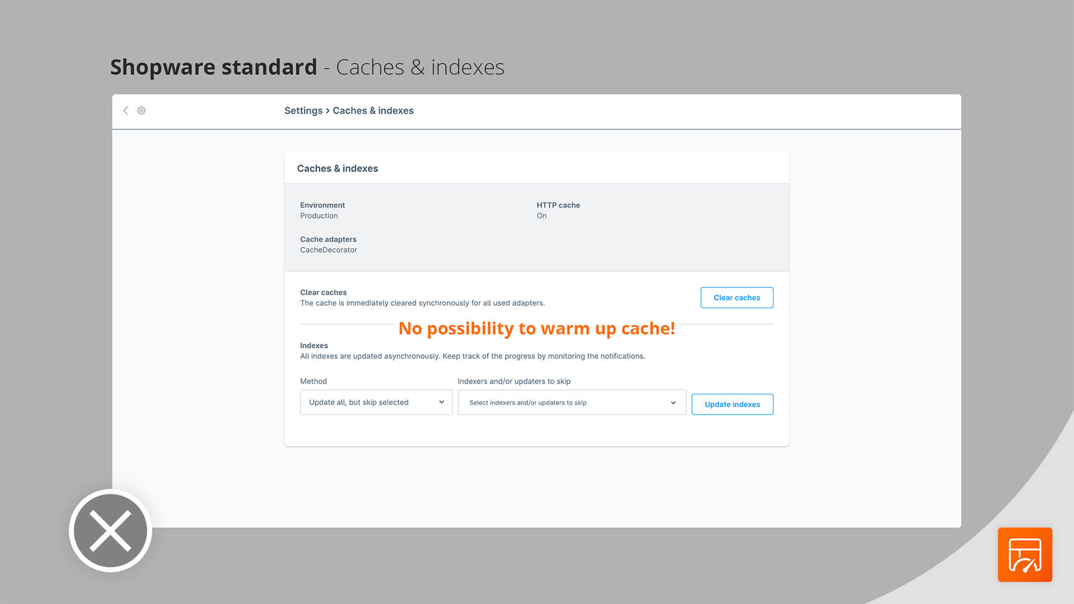
Task: Click the indexes updated asynchronously description
Action: [x=473, y=356]
